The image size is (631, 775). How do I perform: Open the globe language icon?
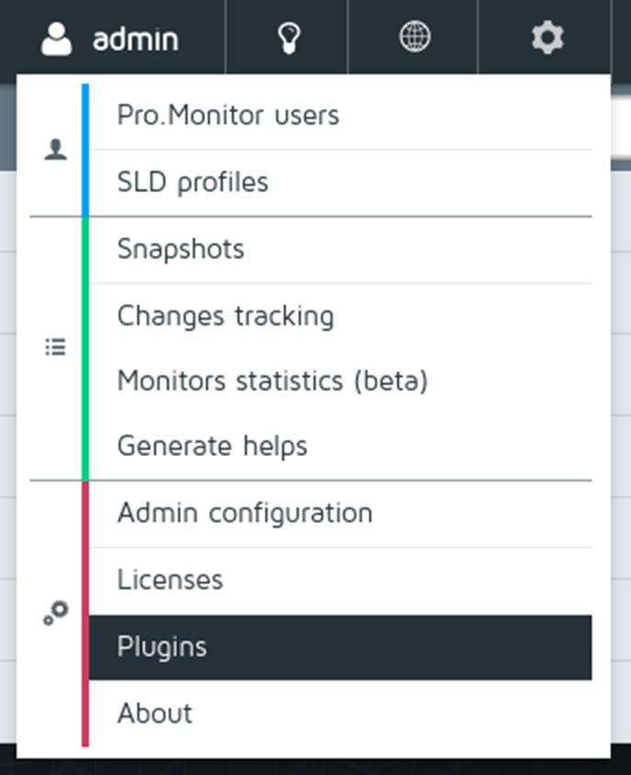click(x=414, y=38)
